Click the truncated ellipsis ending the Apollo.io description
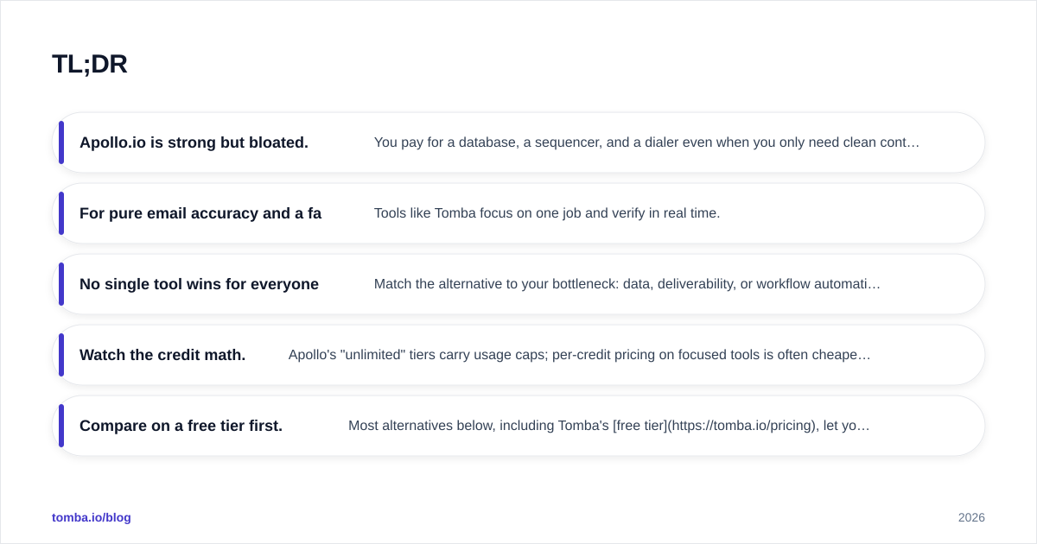The width and height of the screenshot is (1037, 544). pos(914,142)
